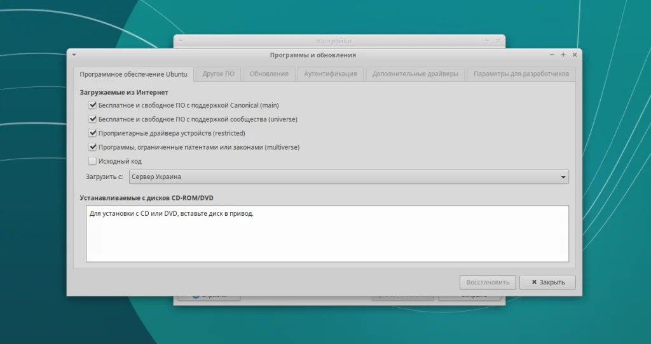The height and width of the screenshot is (344, 651).
Task: Switch to the Другое ПО tab
Action: [219, 74]
